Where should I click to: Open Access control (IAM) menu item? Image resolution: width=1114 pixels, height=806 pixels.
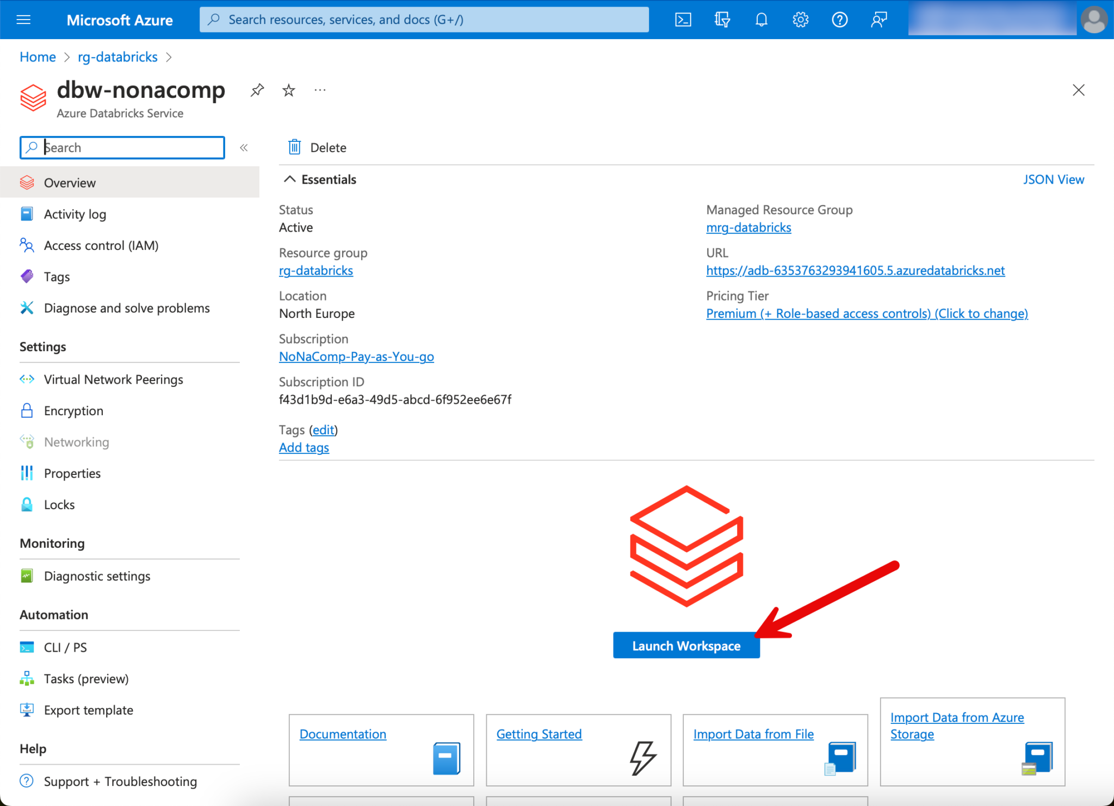point(101,246)
